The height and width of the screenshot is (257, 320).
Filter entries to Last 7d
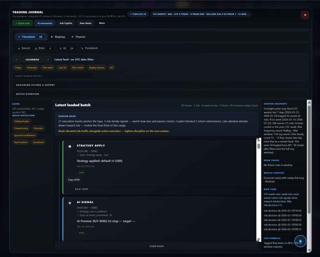[x=62, y=68]
